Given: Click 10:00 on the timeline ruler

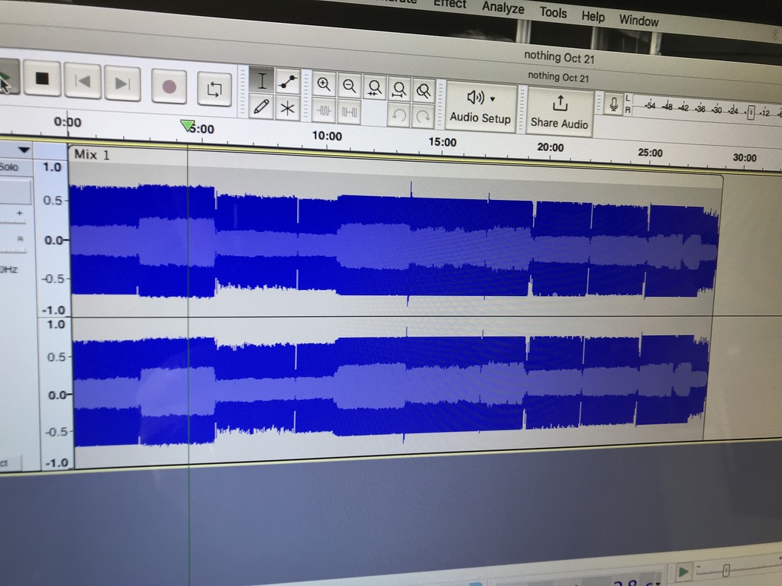Looking at the screenshot, I should tap(327, 136).
